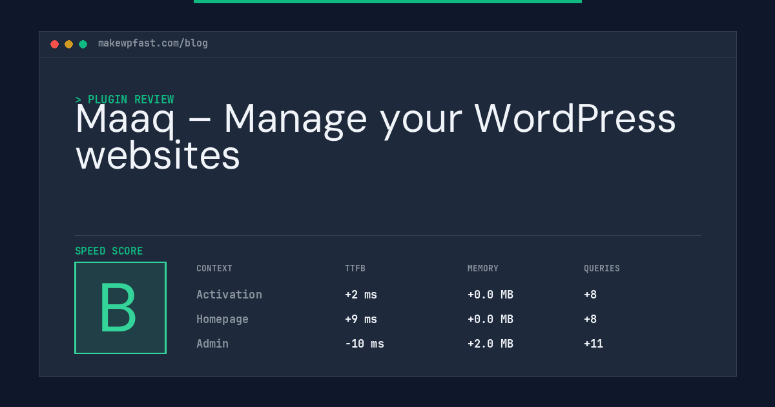Click the Activation queries +8 value
This screenshot has height=407, width=775.
(590, 295)
